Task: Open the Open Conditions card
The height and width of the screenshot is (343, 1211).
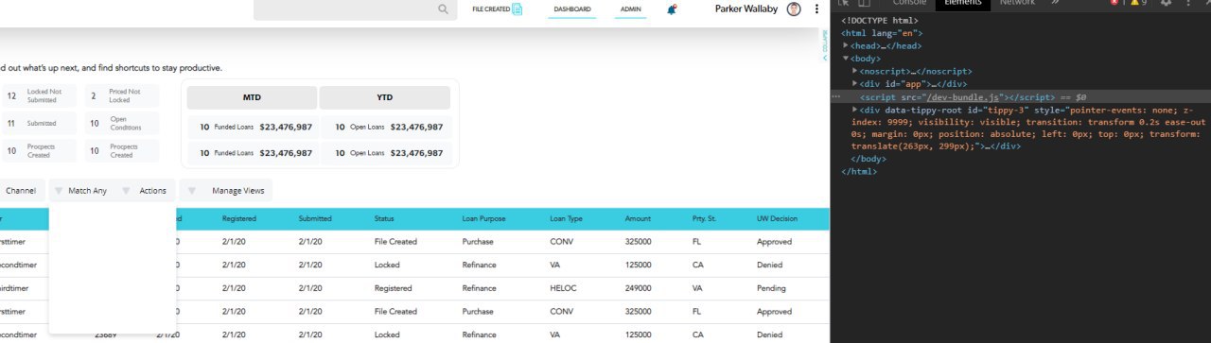Action: click(x=122, y=123)
